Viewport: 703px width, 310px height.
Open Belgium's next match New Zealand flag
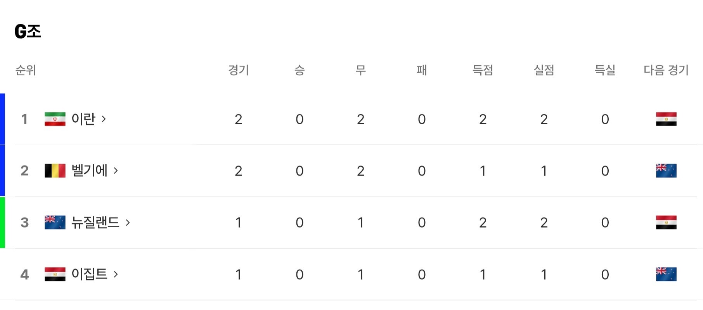666,171
